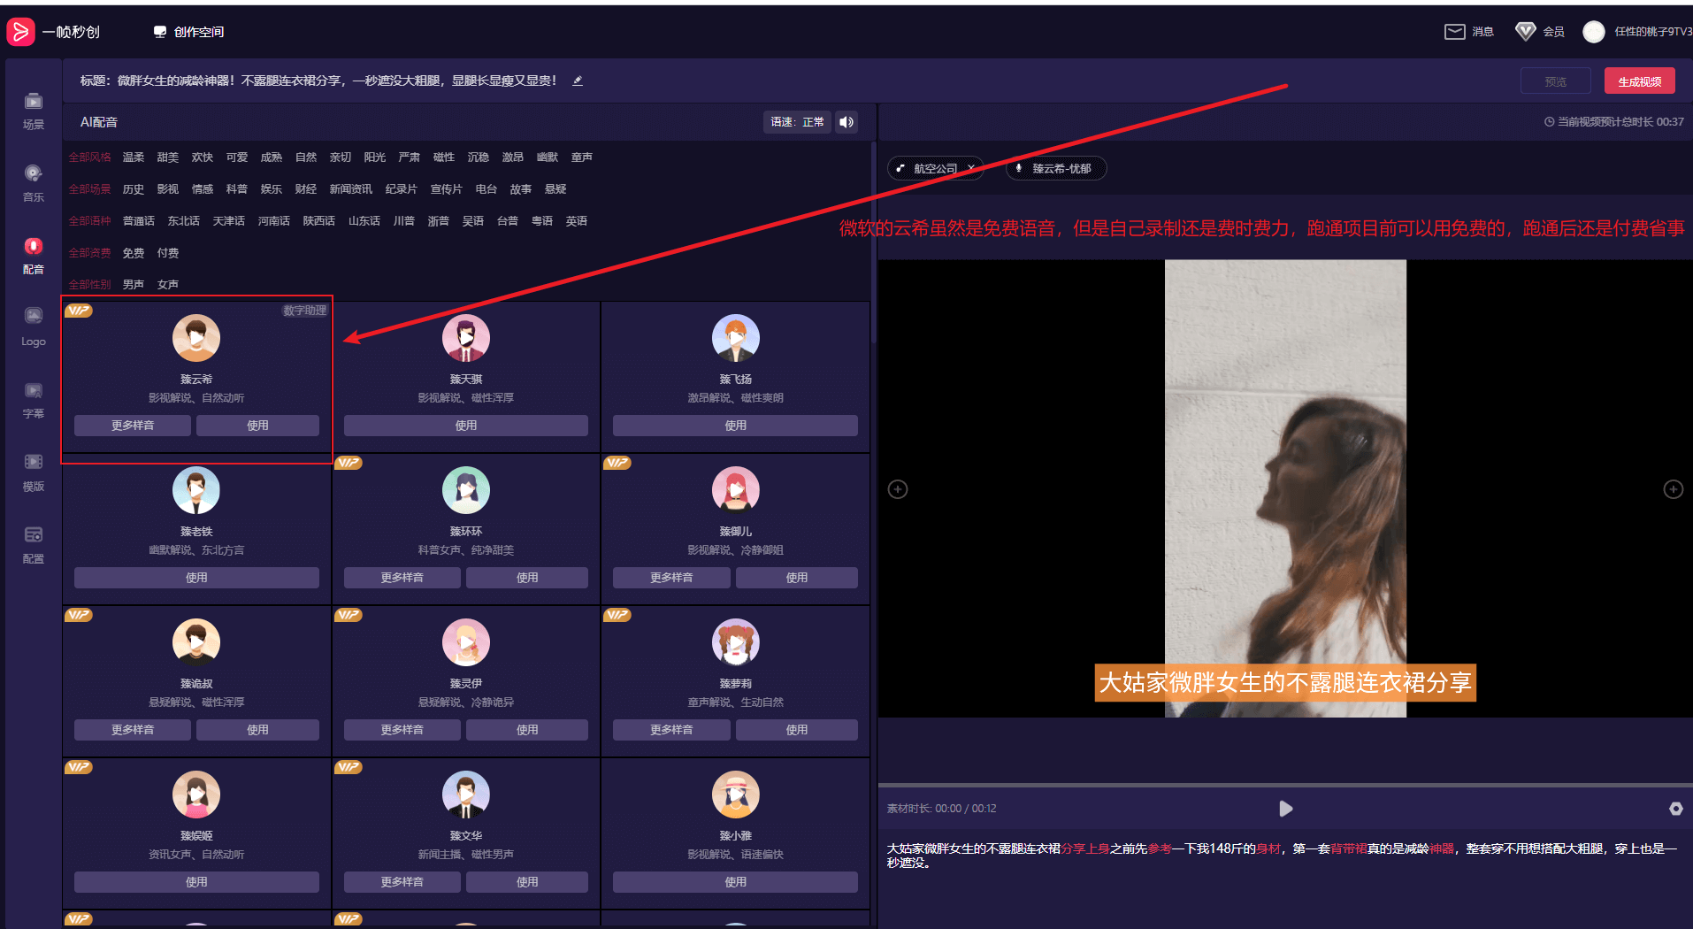Viewport: 1693px width, 929px height.
Task: Edit the title with pencil icon
Action: tap(578, 81)
